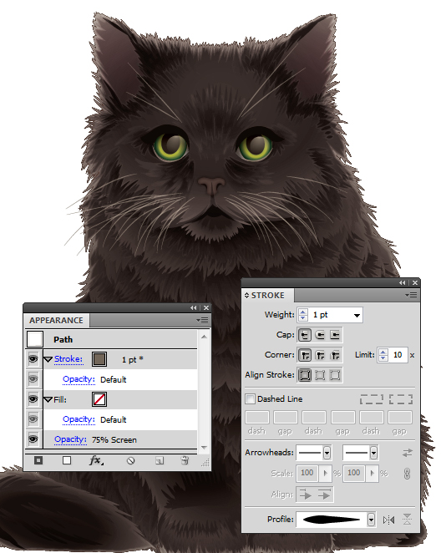Enable the Dashed Line checkbox
Image resolution: width=446 pixels, height=553 pixels.
click(250, 399)
